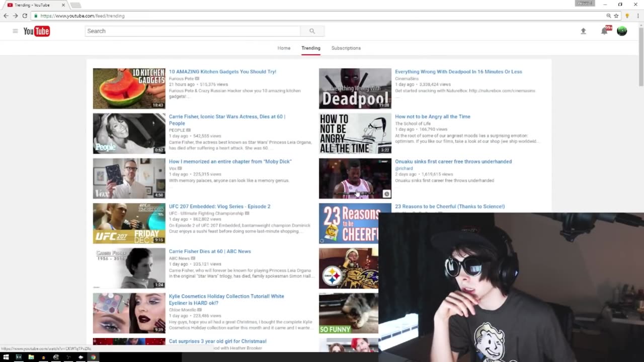This screenshot has width=644, height=362.
Task: Open Kylie Cosmetics Holiday Collection Tutorial link
Action: (226, 300)
